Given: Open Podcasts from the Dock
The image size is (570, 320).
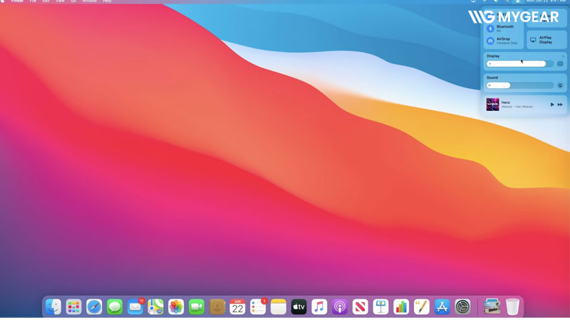Looking at the screenshot, I should click(340, 307).
